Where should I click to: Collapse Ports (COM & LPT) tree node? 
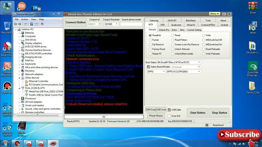pyautogui.click(x=19, y=88)
